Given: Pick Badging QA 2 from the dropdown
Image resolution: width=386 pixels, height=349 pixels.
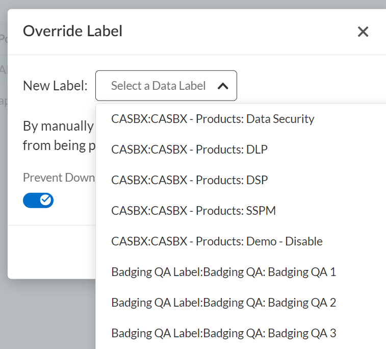Looking at the screenshot, I should (223, 303).
